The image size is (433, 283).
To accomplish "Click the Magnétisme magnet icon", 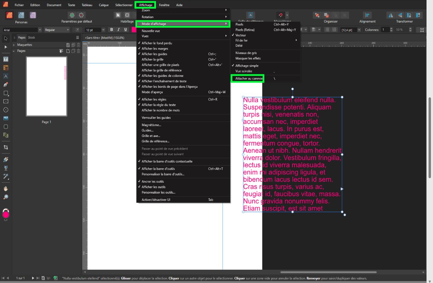I will point(280,15).
